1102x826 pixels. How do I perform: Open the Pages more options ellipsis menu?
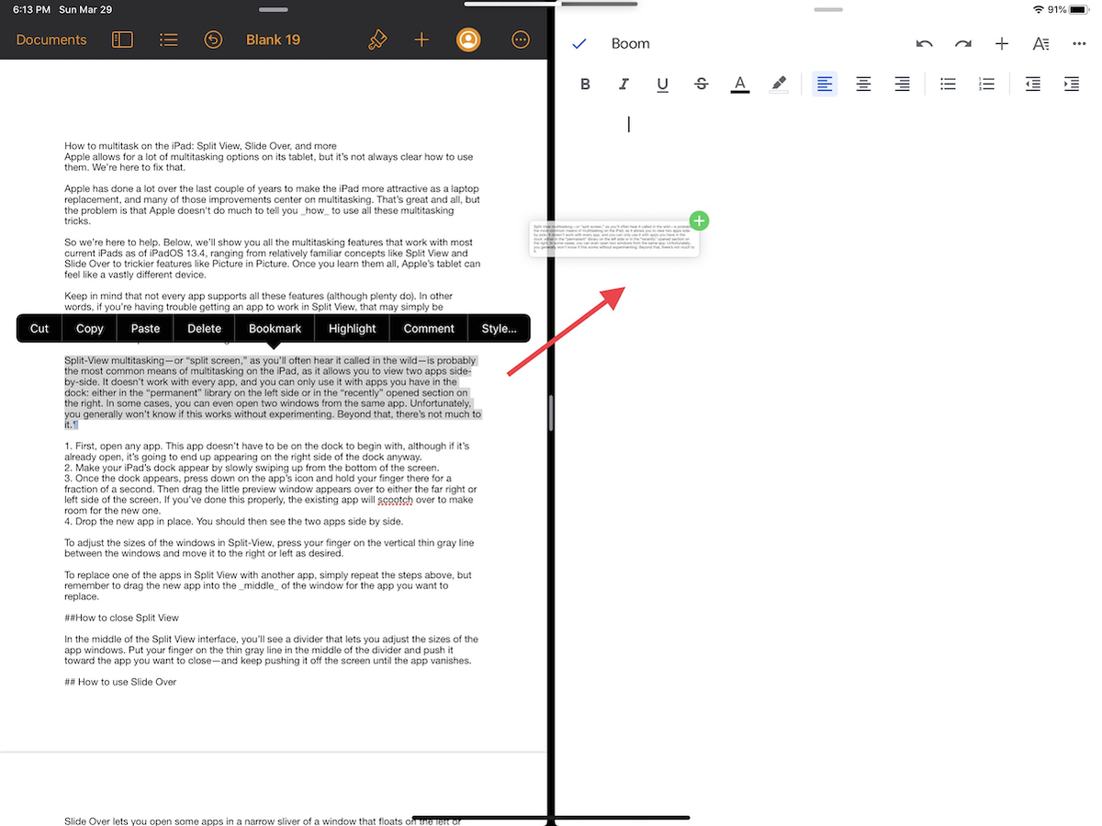(x=521, y=40)
